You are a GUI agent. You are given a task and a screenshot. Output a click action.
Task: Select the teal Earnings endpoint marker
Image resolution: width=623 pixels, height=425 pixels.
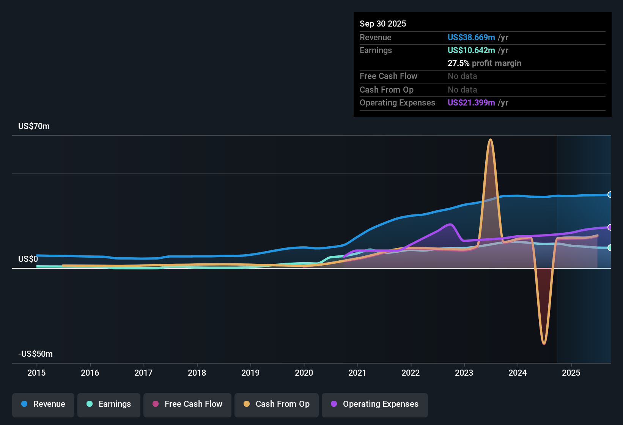[x=610, y=248]
